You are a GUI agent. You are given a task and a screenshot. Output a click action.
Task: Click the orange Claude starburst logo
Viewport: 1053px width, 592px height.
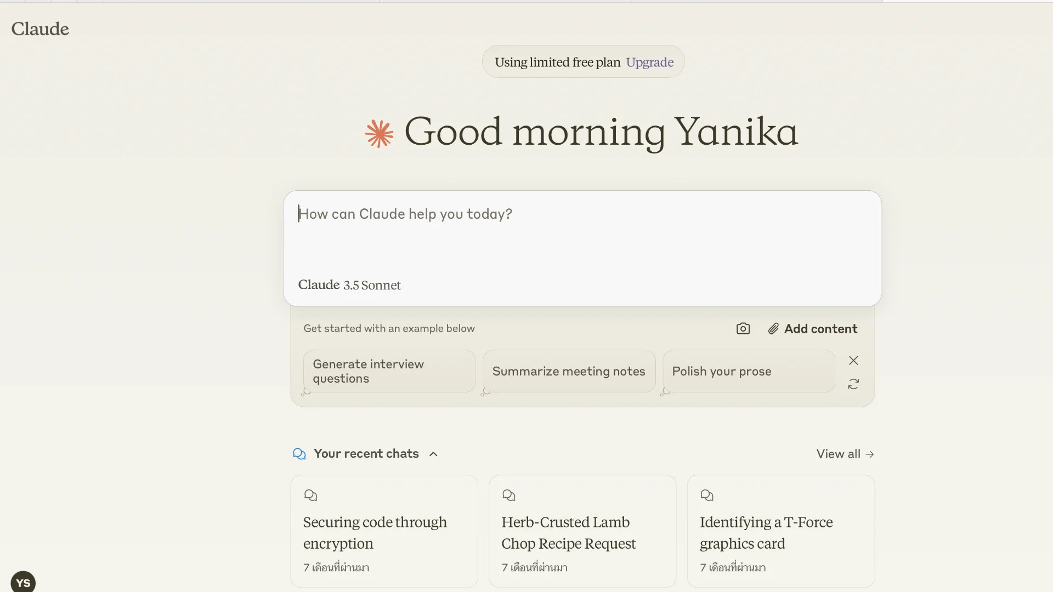379,133
